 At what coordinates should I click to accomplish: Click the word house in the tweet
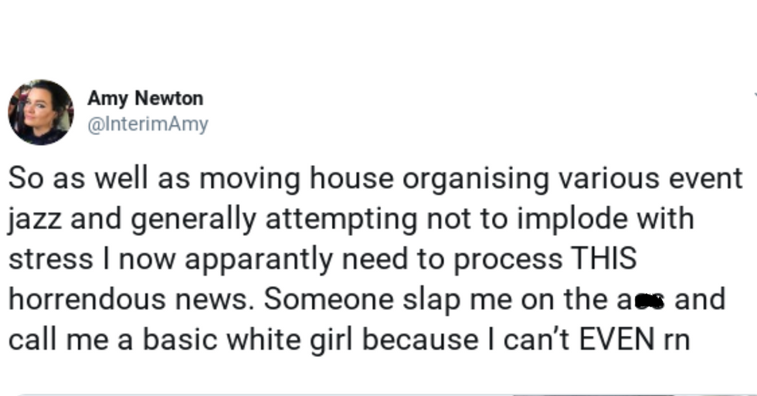pyautogui.click(x=351, y=178)
